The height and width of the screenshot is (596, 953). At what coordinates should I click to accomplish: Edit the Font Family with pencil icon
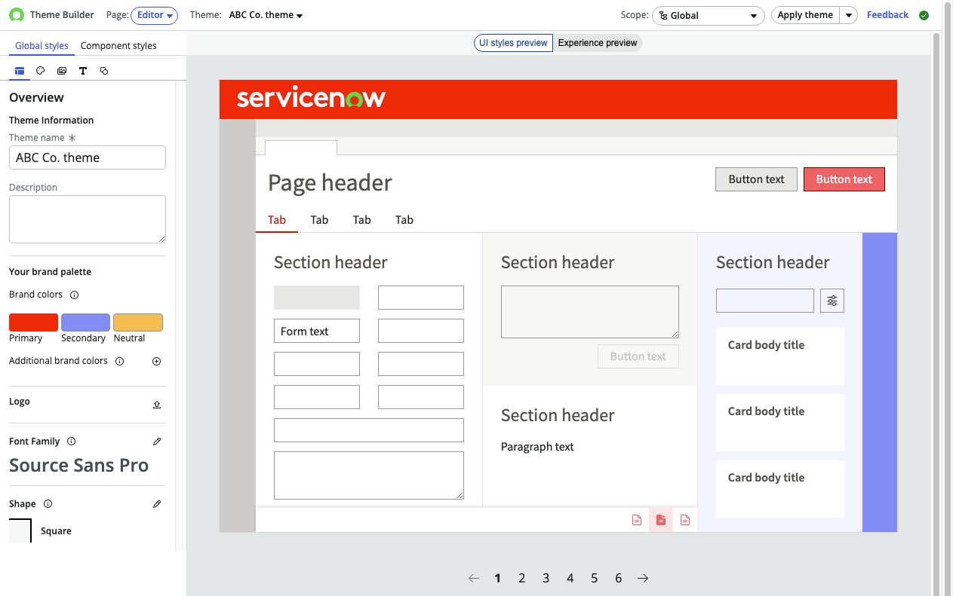[157, 442]
